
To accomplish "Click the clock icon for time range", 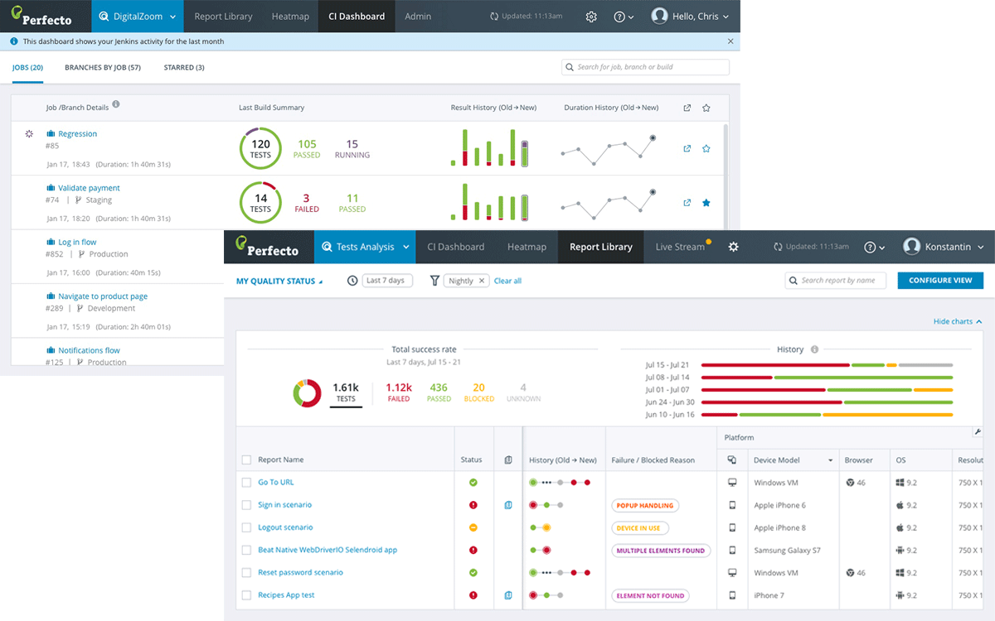I will click(352, 281).
